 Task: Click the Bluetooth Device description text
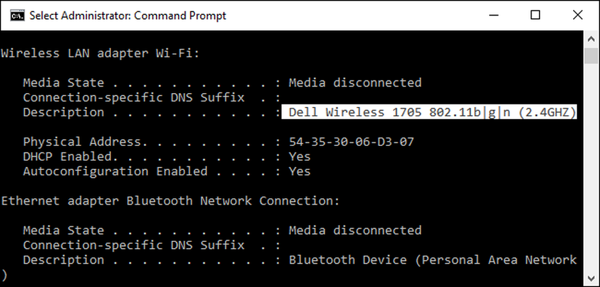tap(433, 260)
